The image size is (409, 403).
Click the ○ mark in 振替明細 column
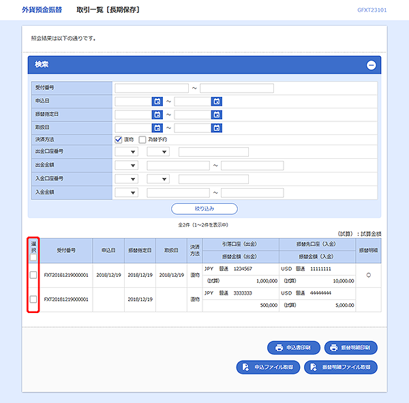tap(368, 275)
